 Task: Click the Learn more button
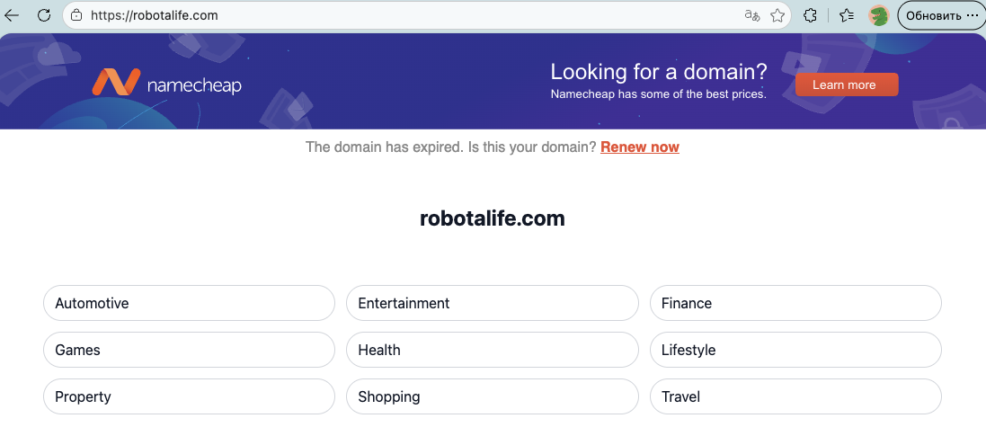(846, 85)
